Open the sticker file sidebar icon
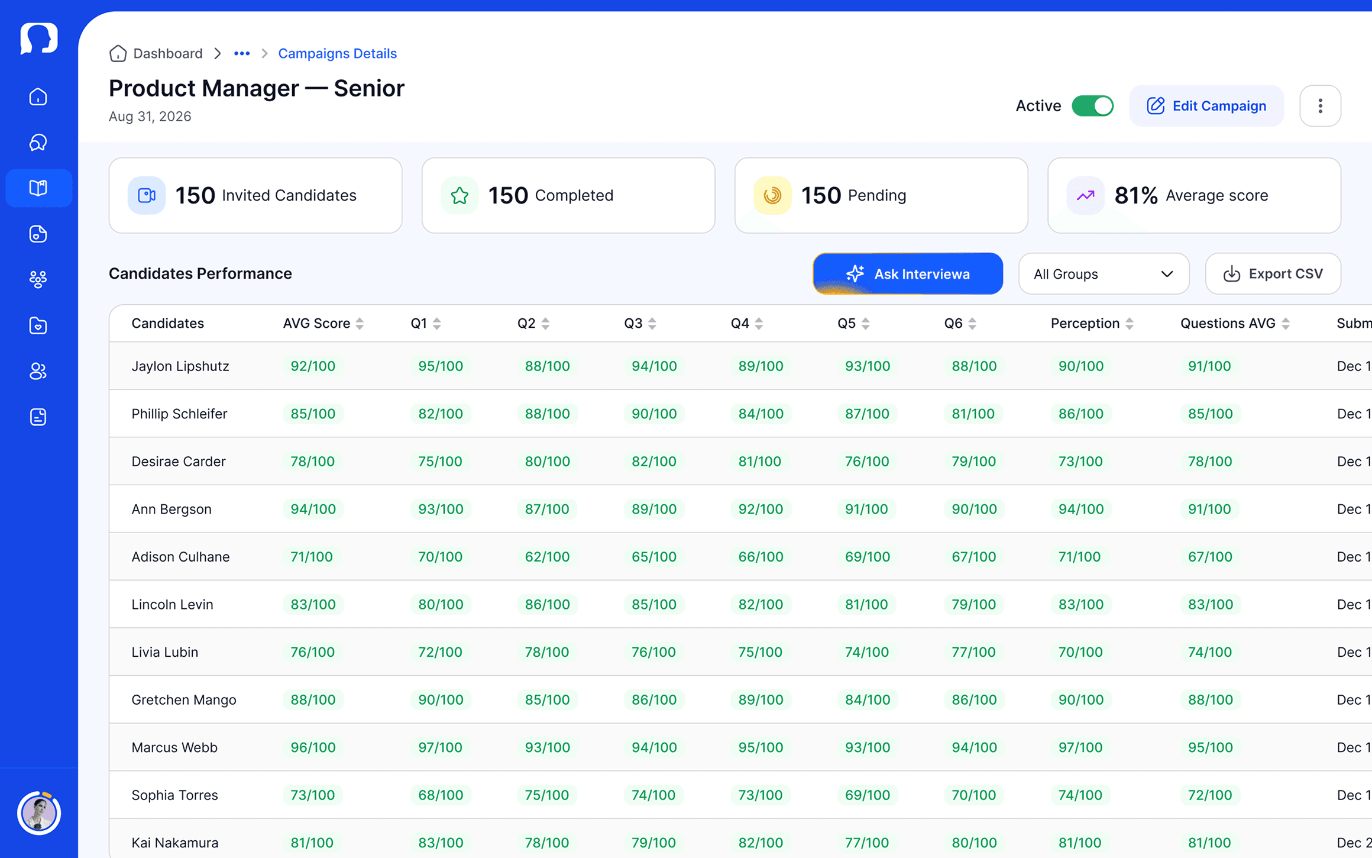The image size is (1372, 858). pos(38,234)
